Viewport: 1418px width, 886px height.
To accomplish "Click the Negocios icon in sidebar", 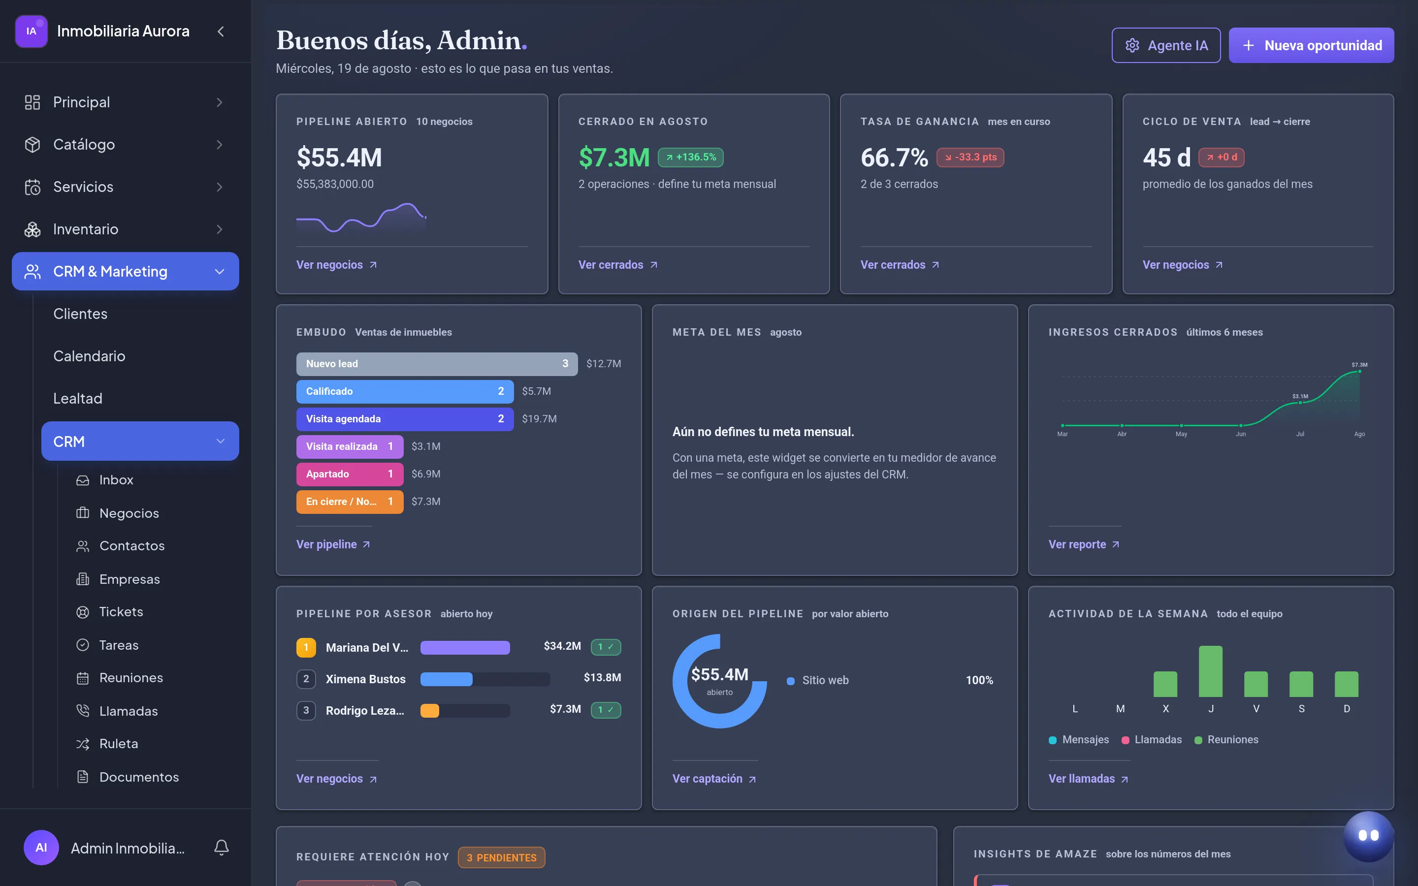I will (x=83, y=513).
